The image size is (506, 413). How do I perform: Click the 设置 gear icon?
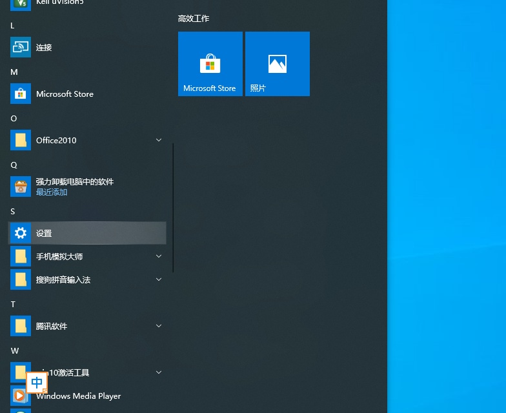pyautogui.click(x=21, y=233)
